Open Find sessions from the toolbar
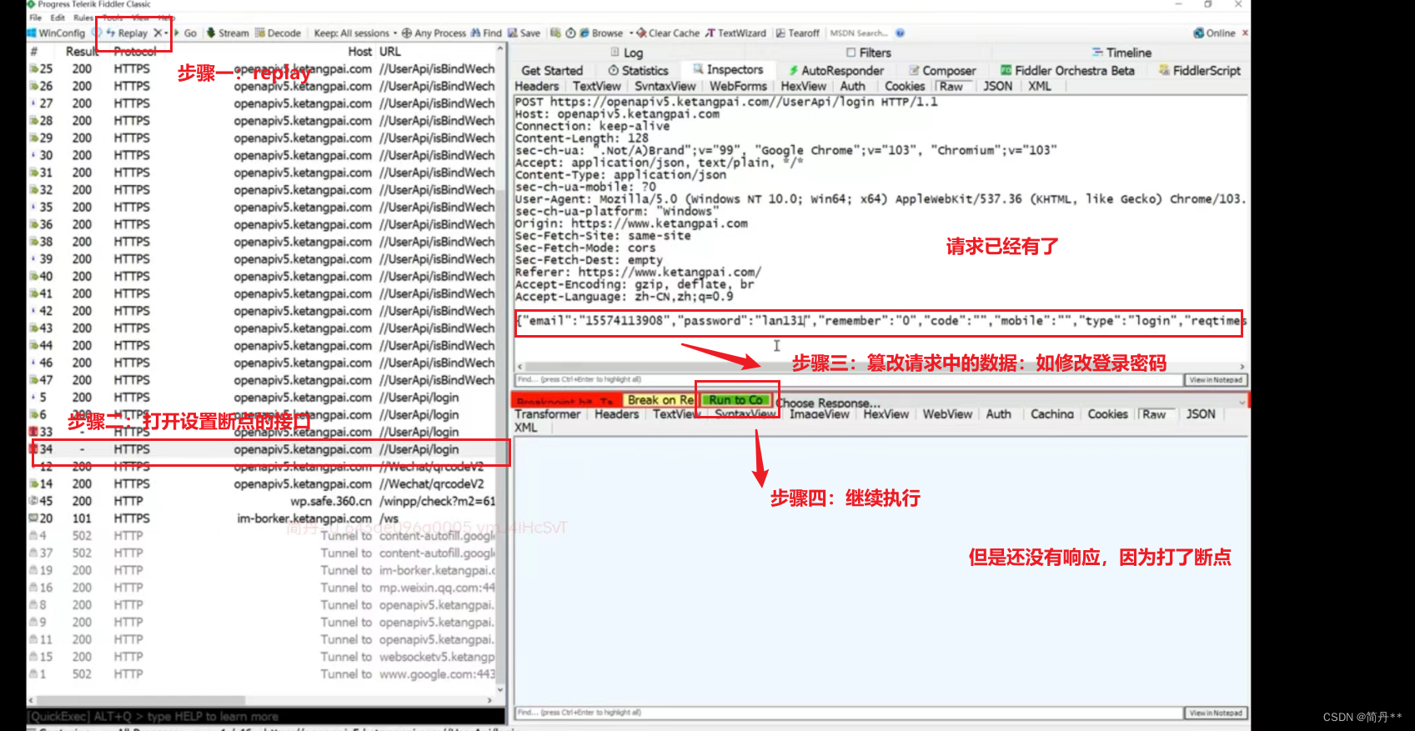Image resolution: width=1415 pixels, height=731 pixels. [x=486, y=33]
